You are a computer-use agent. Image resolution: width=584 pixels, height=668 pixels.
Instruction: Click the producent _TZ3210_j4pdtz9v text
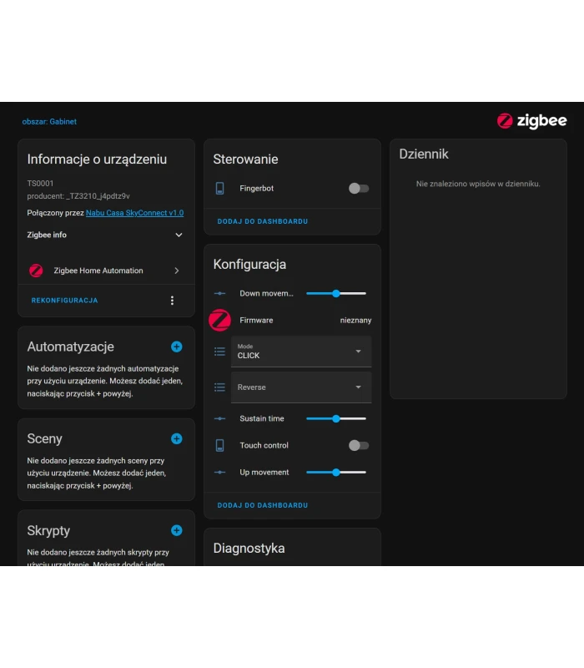(x=78, y=196)
